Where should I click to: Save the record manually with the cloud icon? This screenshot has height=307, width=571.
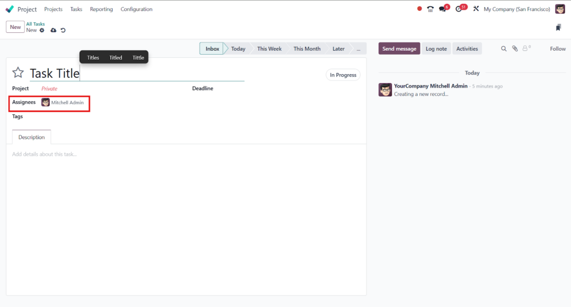(53, 30)
